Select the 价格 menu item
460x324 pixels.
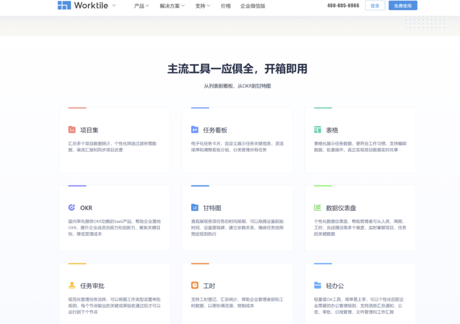226,7
